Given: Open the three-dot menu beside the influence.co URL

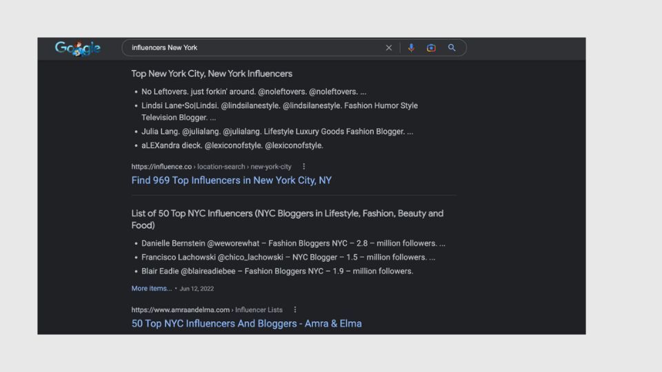Looking at the screenshot, I should coord(304,167).
